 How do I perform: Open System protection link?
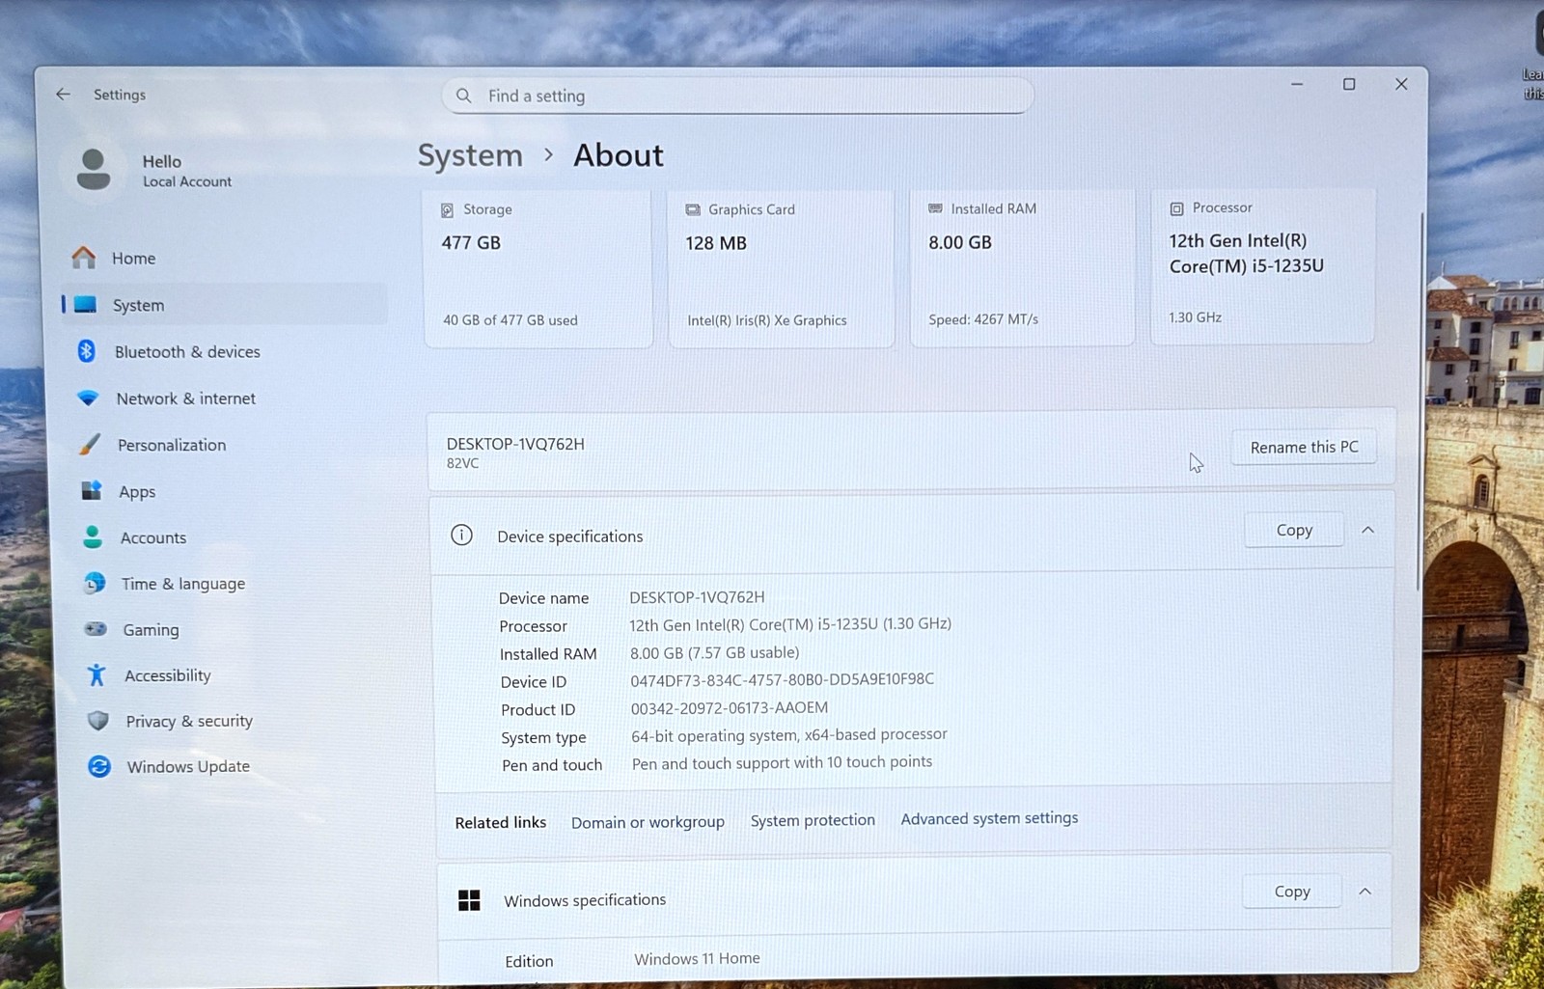pyautogui.click(x=813, y=820)
